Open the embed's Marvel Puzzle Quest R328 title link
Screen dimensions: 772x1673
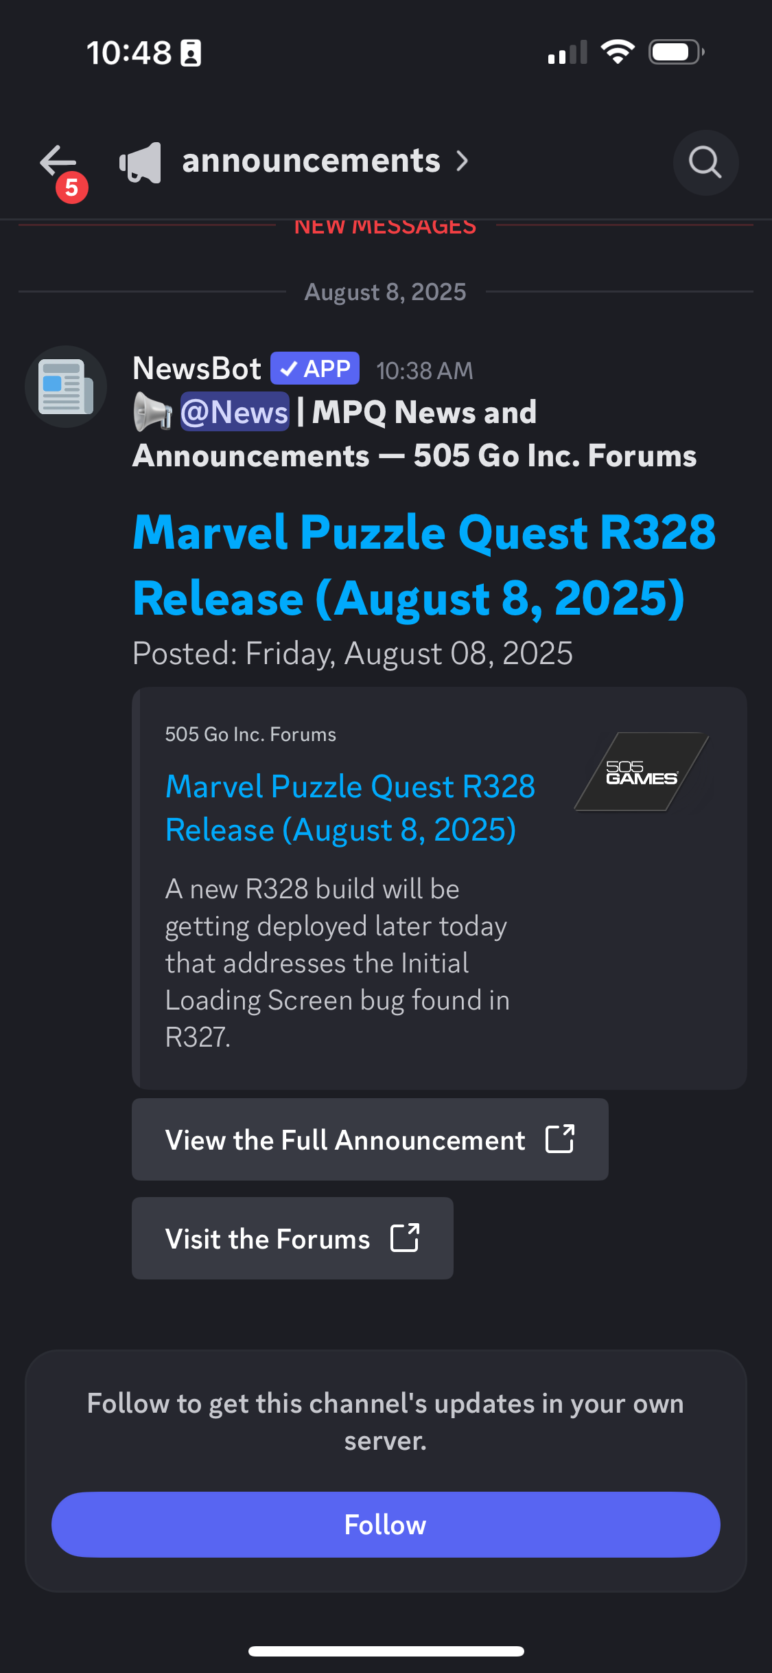pos(350,808)
